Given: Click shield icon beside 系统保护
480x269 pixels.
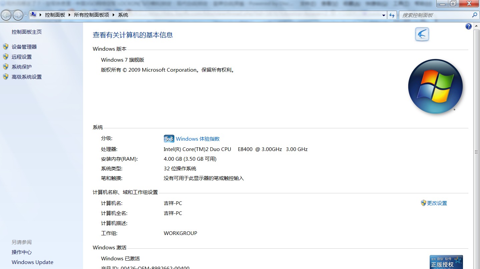Looking at the screenshot, I should click(6, 67).
